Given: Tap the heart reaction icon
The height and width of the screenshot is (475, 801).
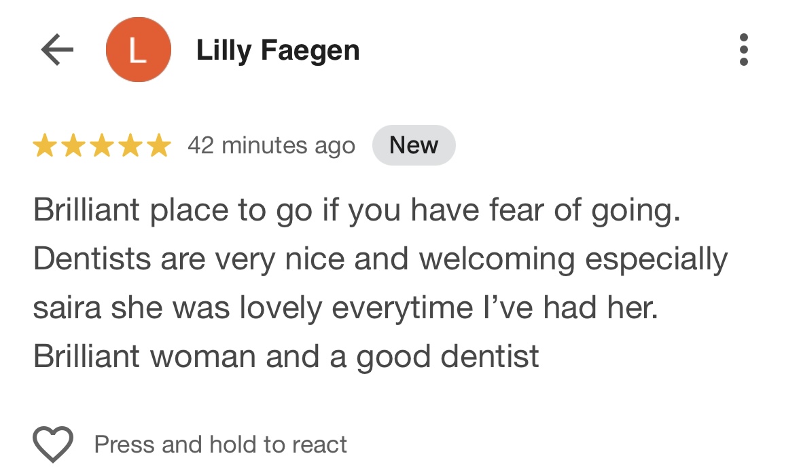Looking at the screenshot, I should pyautogui.click(x=53, y=444).
